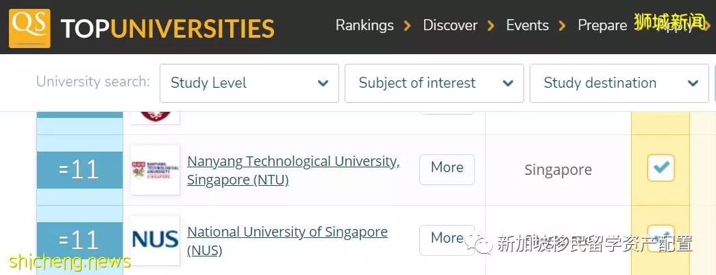Expand the Study destination dropdown
716x275 pixels.
pos(619,83)
